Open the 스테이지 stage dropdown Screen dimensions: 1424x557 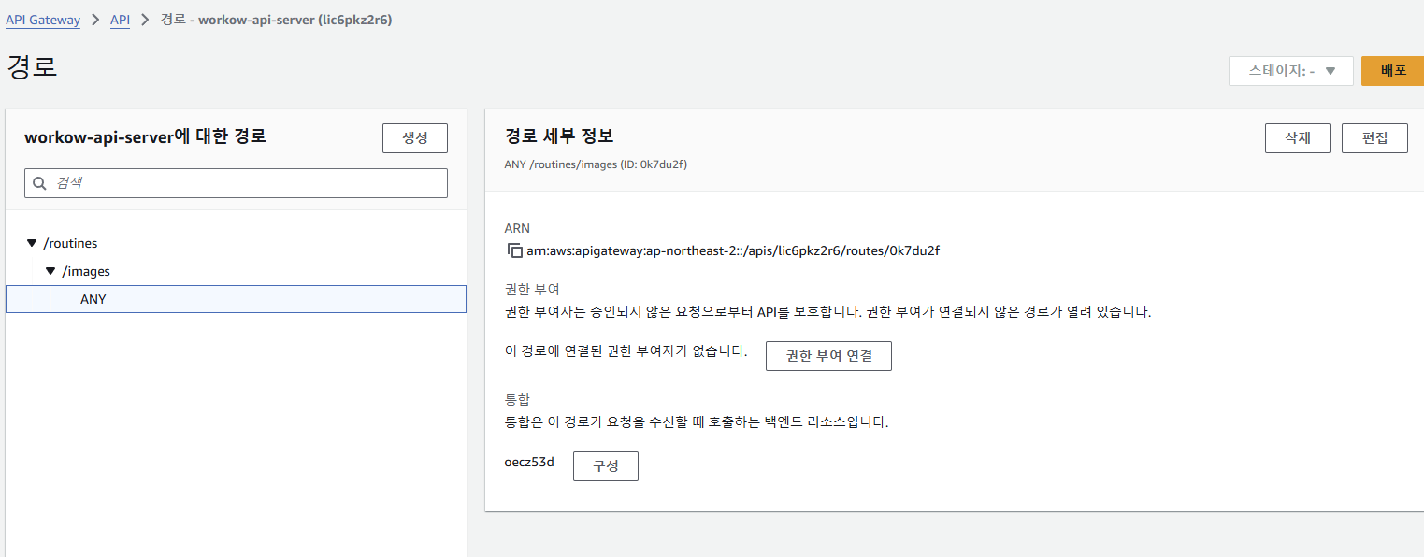coord(1291,71)
